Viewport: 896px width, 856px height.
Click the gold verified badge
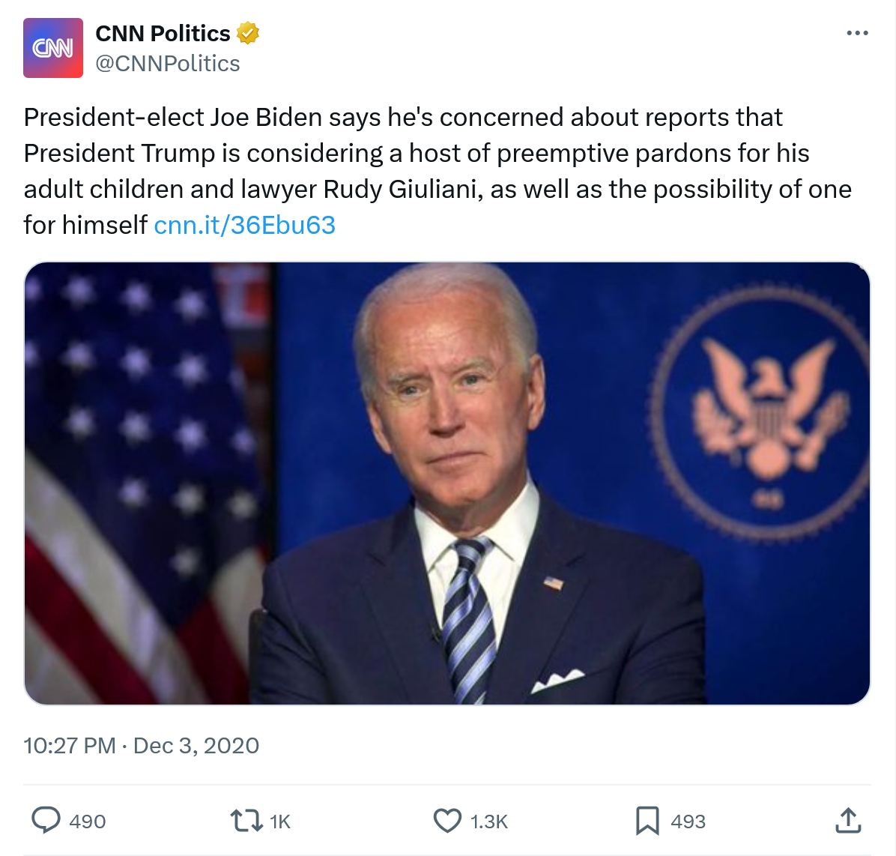[248, 33]
